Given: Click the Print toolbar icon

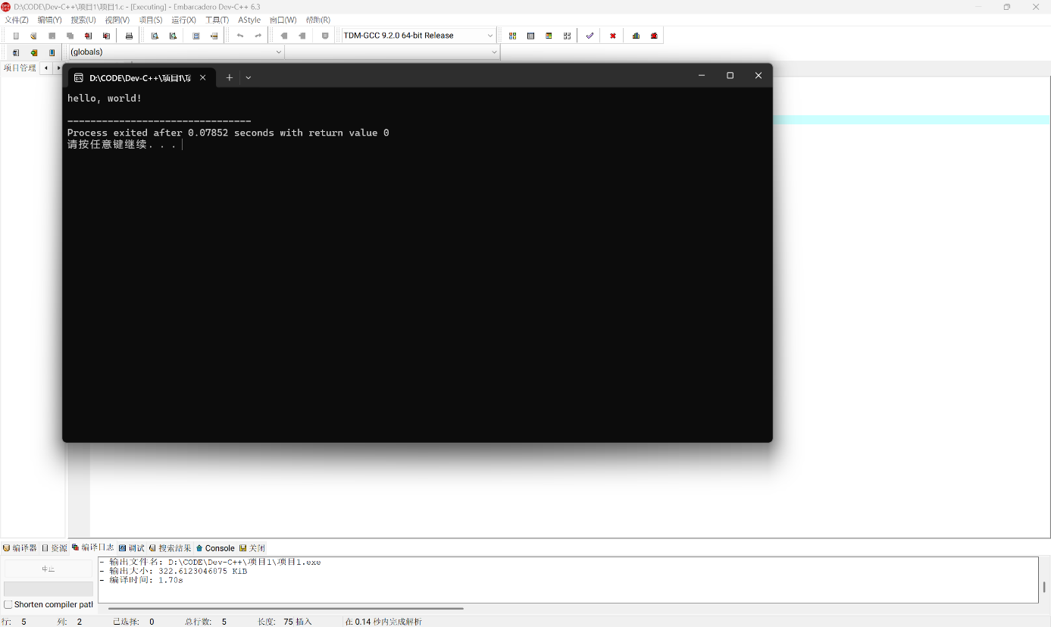Looking at the screenshot, I should pyautogui.click(x=129, y=36).
